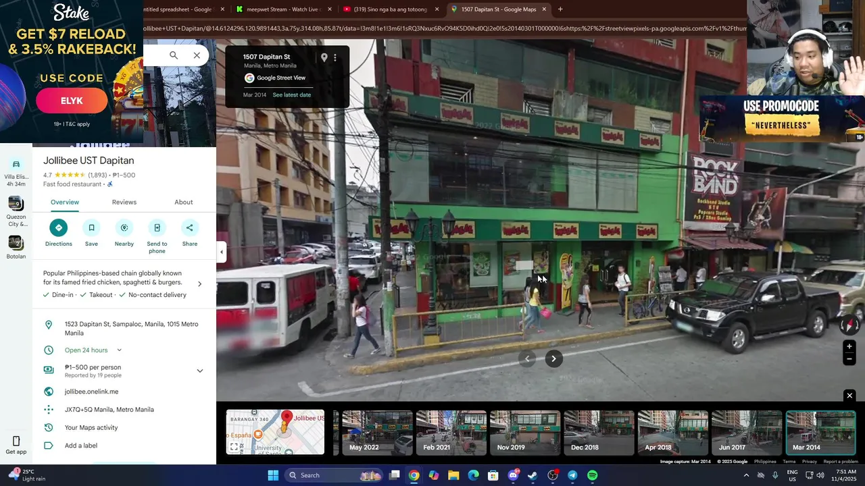
Task: Click the location pin icon in Street View card
Action: (x=324, y=57)
